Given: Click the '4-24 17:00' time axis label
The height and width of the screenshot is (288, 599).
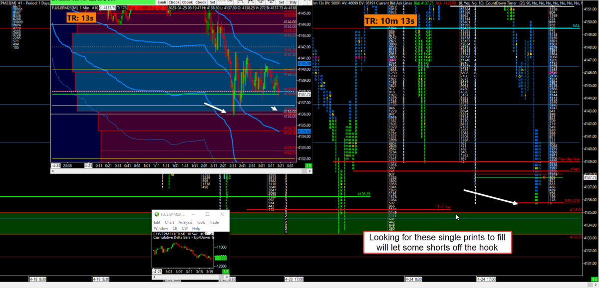Looking at the screenshot, I should (487, 279).
